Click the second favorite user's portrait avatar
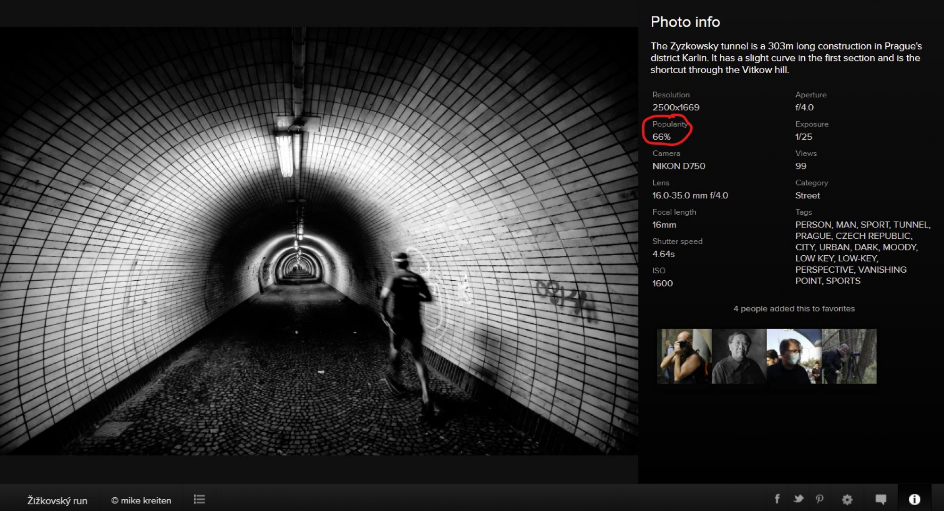Screen dimensions: 944x511 [739, 356]
